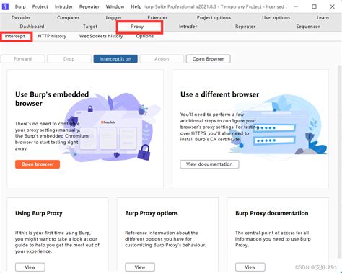
Task: Maximize the Burp Suite window
Action: (314, 6)
